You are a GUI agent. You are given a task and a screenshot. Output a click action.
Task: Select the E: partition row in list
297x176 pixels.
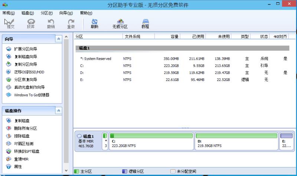[x=182, y=80]
